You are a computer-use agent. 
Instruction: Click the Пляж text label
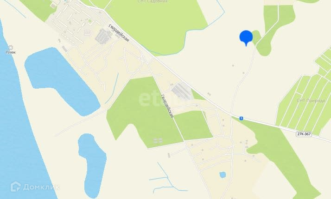point(11,52)
